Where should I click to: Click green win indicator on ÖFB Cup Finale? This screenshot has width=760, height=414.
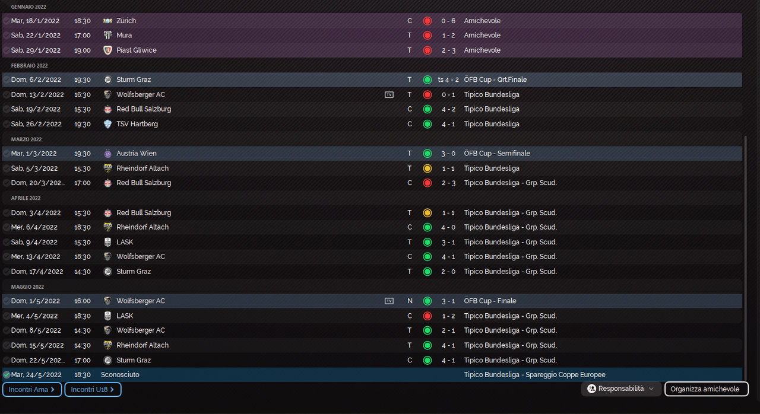427,301
